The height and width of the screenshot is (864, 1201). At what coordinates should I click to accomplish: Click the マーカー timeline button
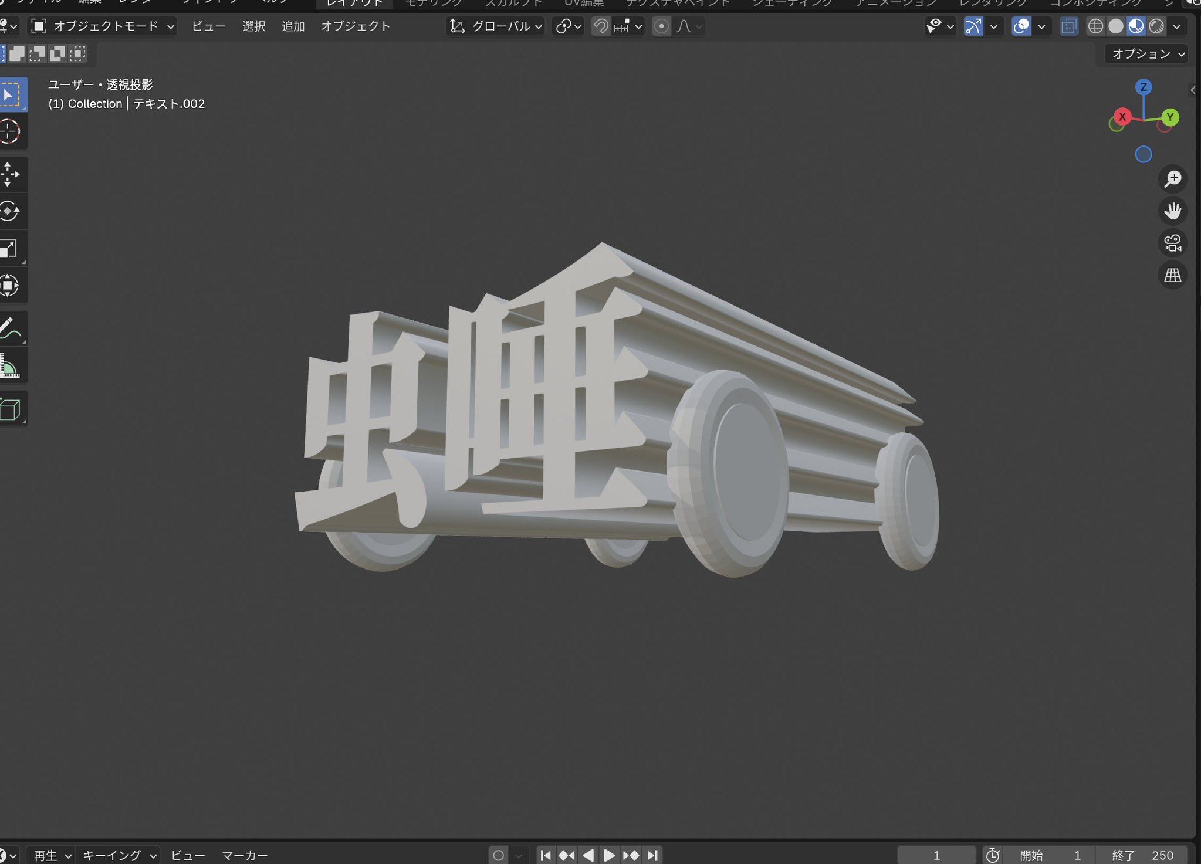coord(245,855)
